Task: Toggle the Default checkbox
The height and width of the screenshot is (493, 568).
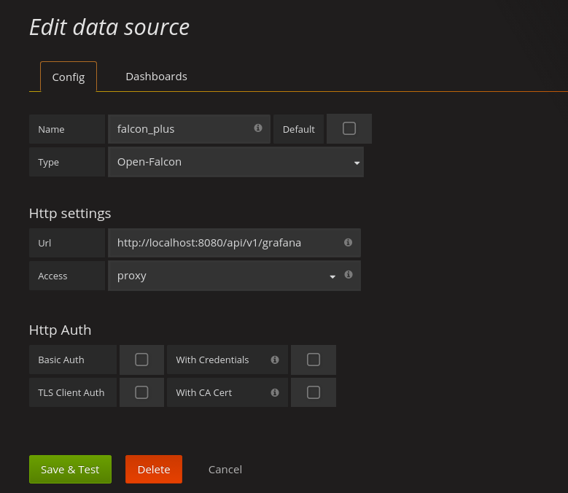Action: pos(349,128)
